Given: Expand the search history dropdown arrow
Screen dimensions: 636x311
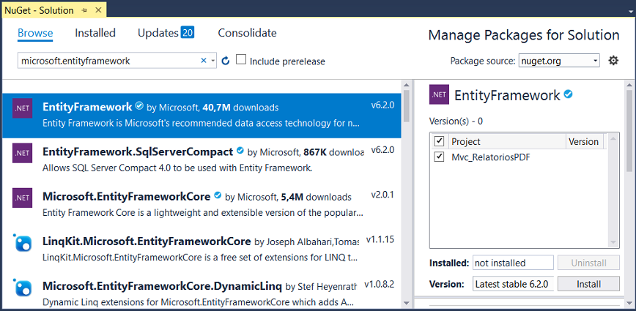Looking at the screenshot, I should [x=213, y=61].
